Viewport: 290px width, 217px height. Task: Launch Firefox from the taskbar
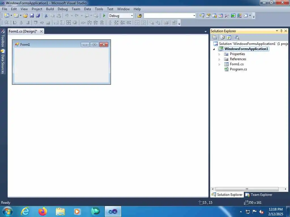click(x=43, y=211)
